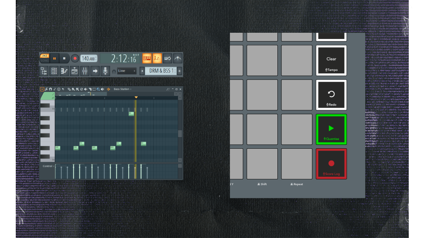Select the Mute tool circle-slash icon
424x238 pixels.
click(x=81, y=89)
